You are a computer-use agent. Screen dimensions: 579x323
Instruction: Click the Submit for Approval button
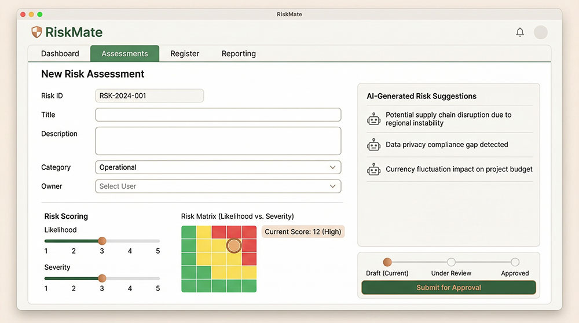pyautogui.click(x=449, y=288)
